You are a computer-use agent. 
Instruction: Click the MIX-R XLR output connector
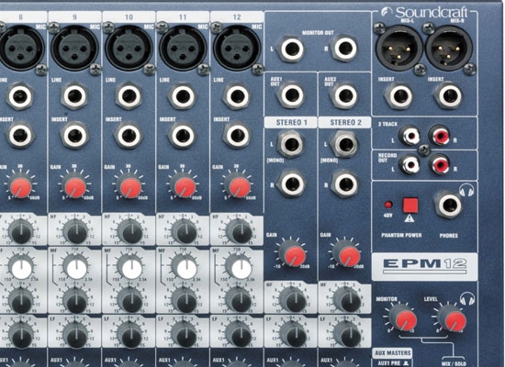point(449,49)
